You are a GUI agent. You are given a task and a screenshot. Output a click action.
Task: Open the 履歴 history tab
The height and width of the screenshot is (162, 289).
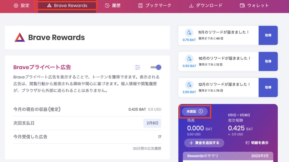[x=112, y=6]
